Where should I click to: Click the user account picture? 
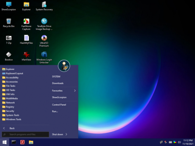coord(64,66)
